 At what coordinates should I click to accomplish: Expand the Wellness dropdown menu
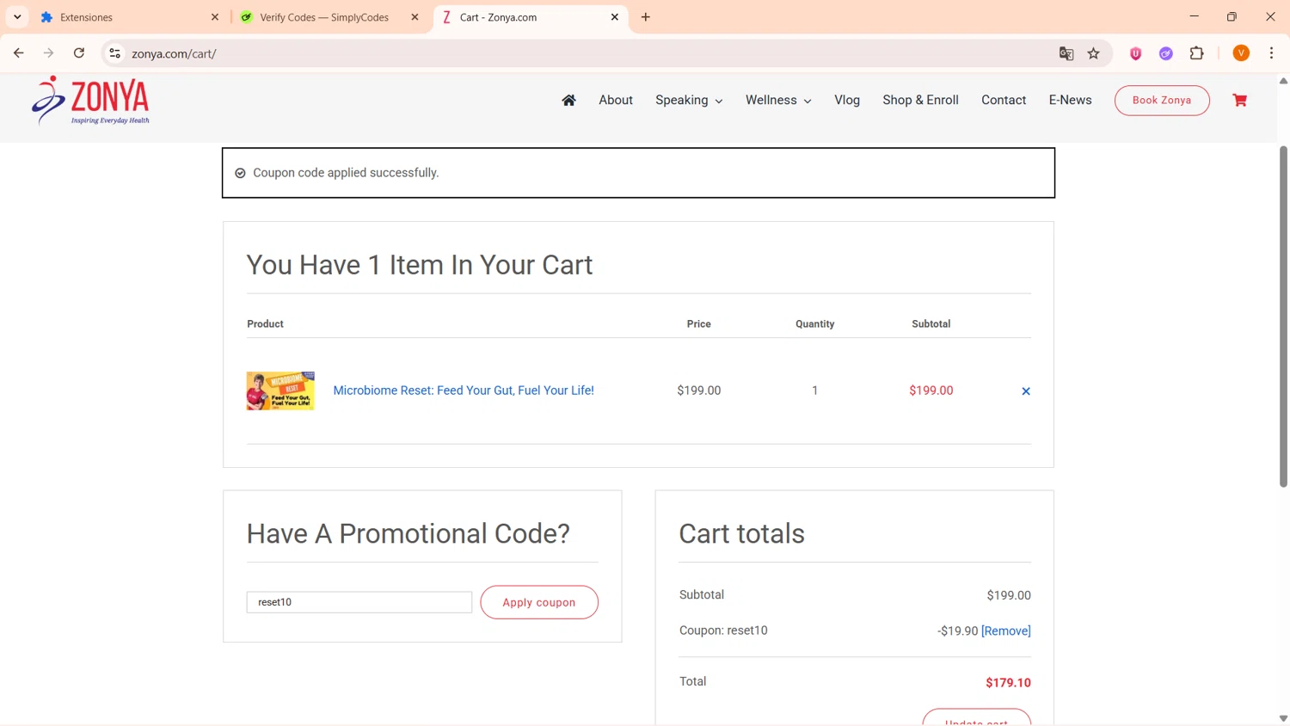click(778, 101)
